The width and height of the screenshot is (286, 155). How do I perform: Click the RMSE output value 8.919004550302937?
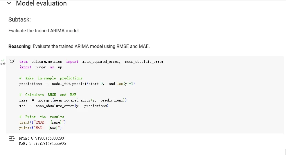48,138
